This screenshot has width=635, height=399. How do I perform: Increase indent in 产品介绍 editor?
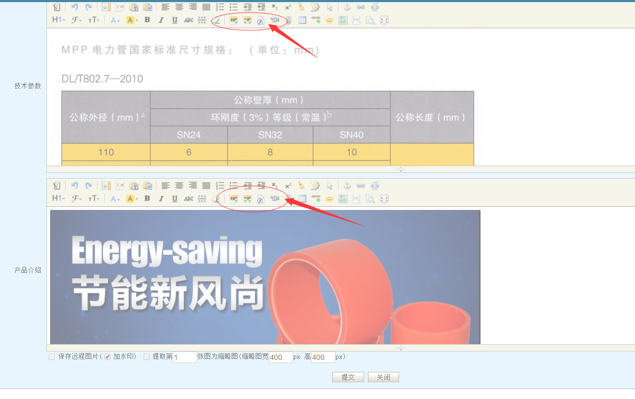click(247, 185)
